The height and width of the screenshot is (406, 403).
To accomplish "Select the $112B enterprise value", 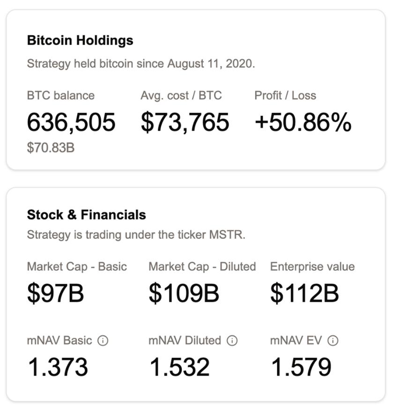I will click(304, 294).
